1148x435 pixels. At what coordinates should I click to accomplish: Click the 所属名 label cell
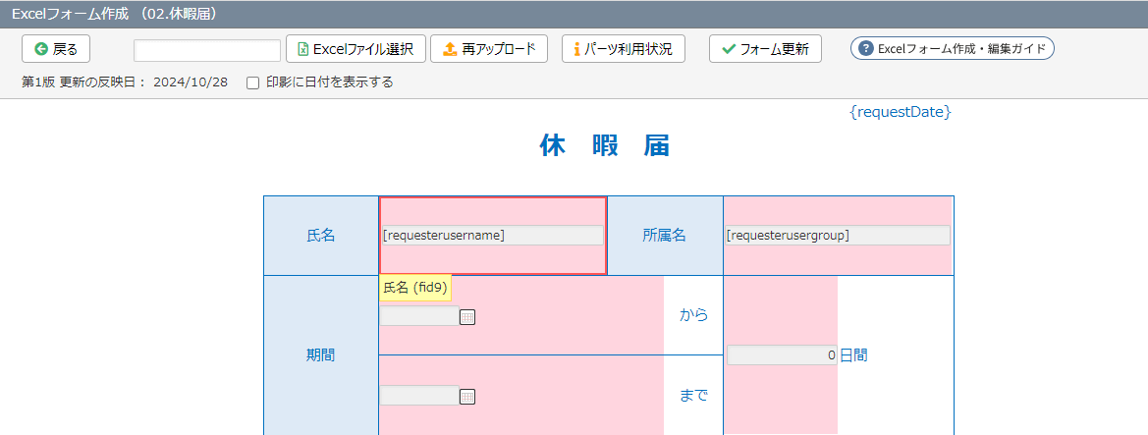pos(665,235)
